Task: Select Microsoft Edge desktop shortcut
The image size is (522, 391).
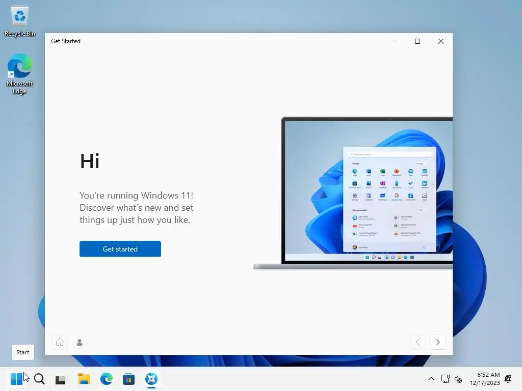Action: pyautogui.click(x=20, y=74)
